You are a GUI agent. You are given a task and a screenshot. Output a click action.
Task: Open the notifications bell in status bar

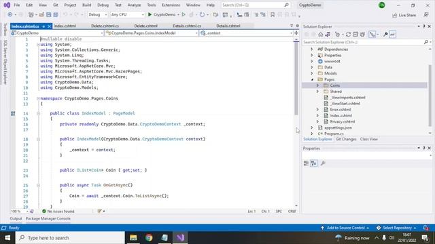[x=426, y=228]
